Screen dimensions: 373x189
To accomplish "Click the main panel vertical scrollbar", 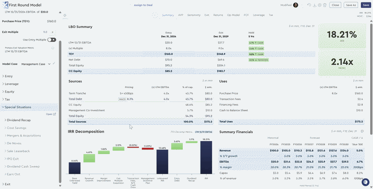I will (371, 78).
